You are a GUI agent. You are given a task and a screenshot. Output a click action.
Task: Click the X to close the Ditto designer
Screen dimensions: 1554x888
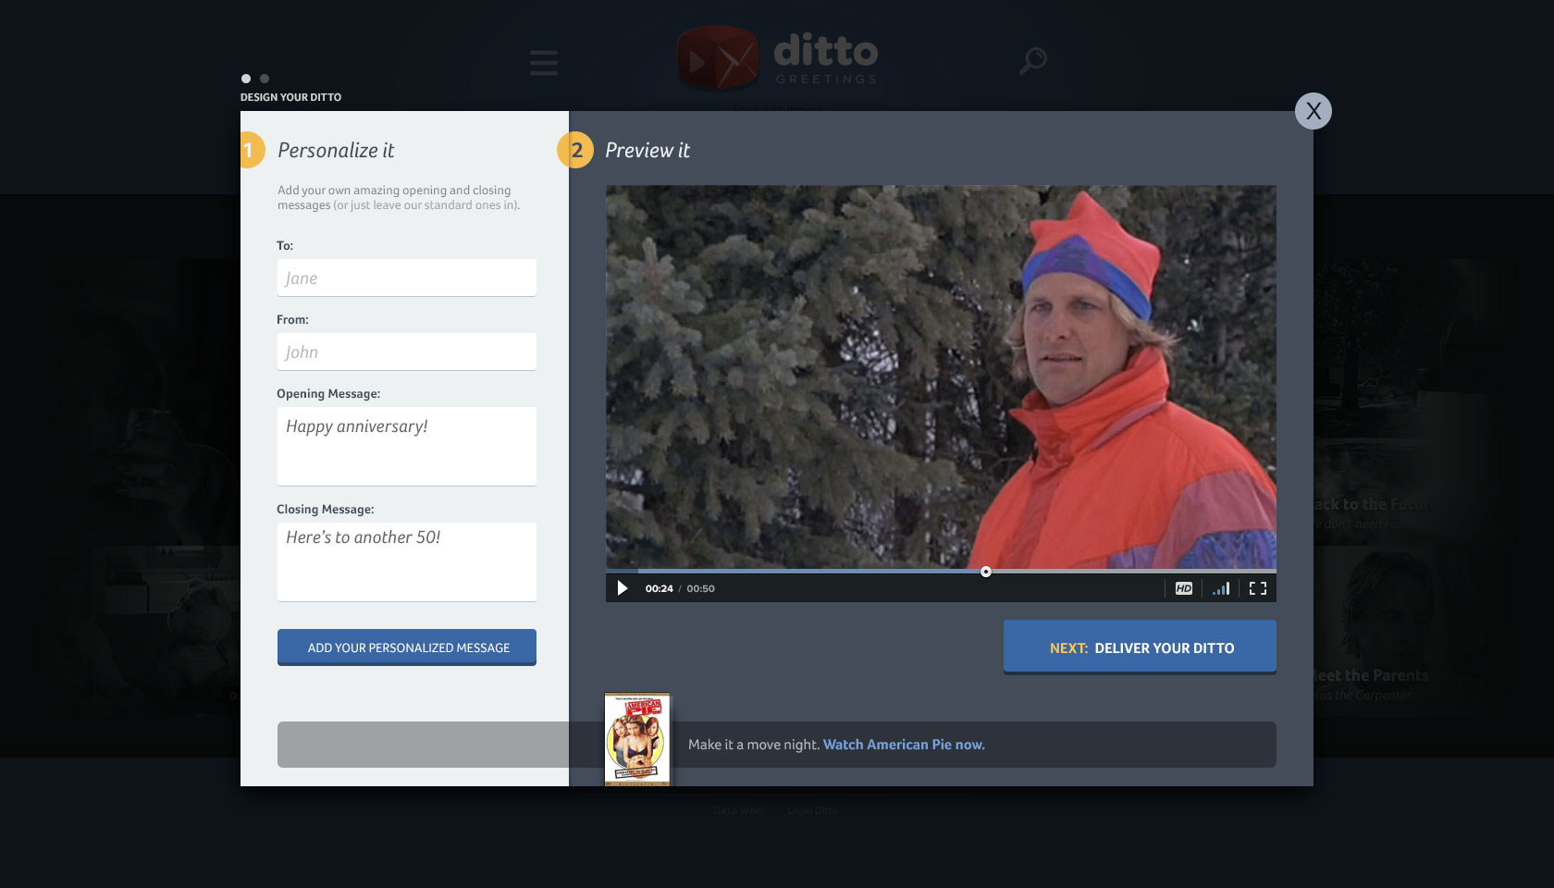[1313, 110]
